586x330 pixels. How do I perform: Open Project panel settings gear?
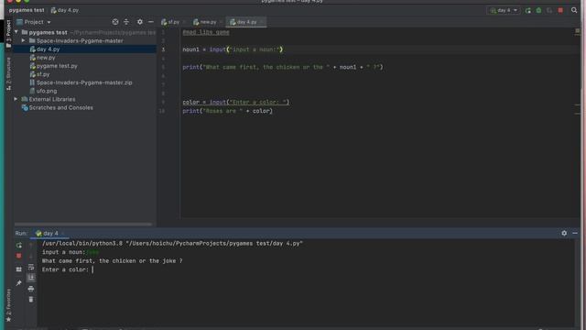pyautogui.click(x=139, y=22)
